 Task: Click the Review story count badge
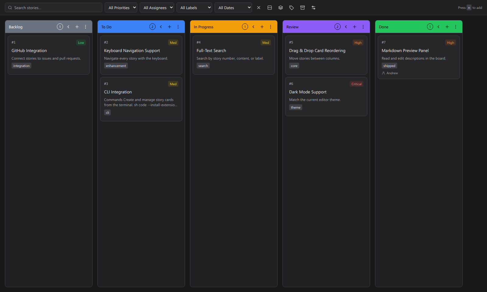(x=338, y=27)
